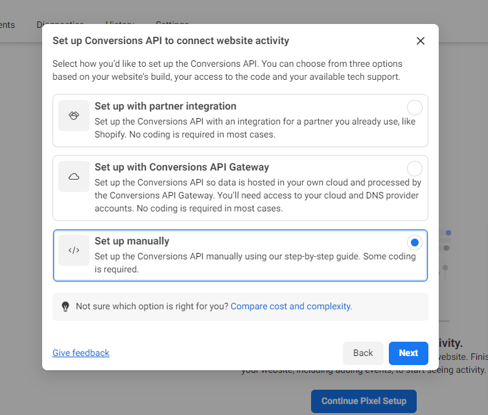Click the Set up with partner integration title
This screenshot has height=415, width=488.
tap(165, 106)
